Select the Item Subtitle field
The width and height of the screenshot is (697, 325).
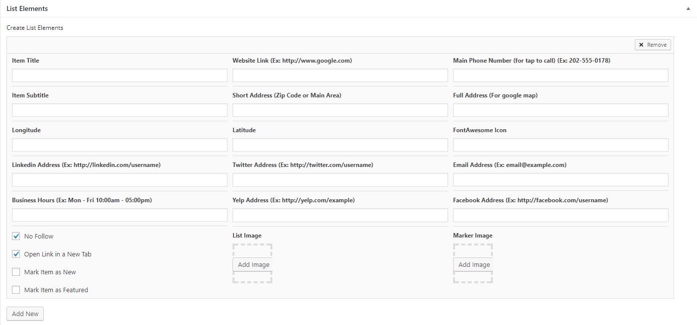point(119,110)
